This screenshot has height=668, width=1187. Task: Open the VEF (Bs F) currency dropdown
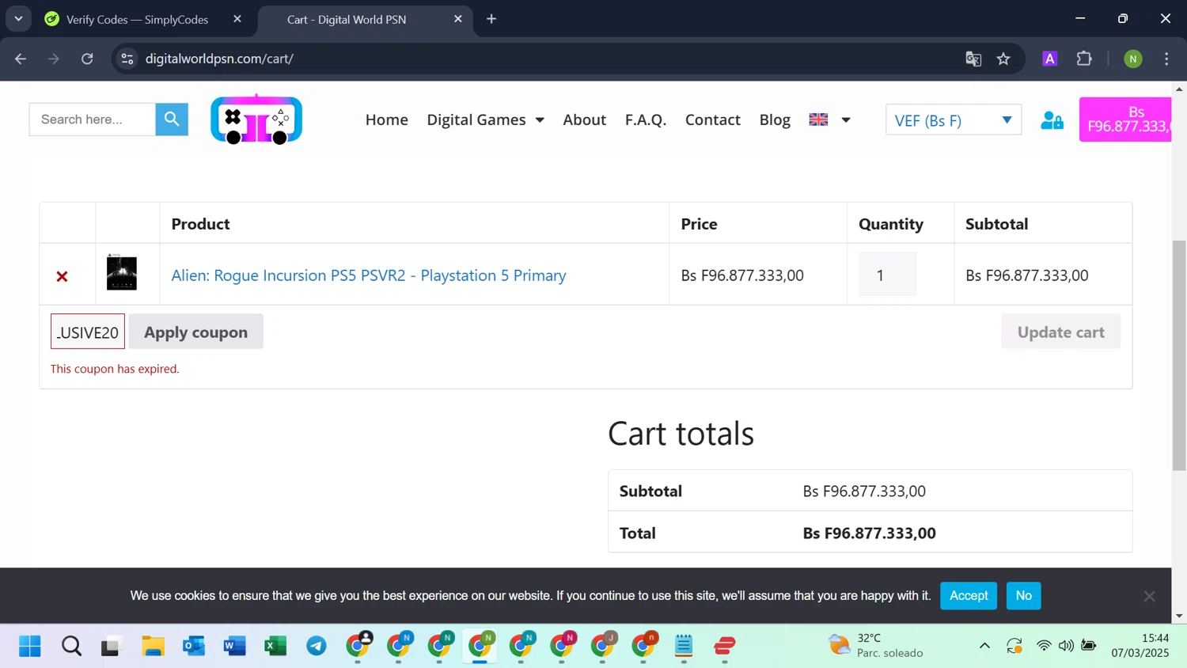click(x=954, y=120)
